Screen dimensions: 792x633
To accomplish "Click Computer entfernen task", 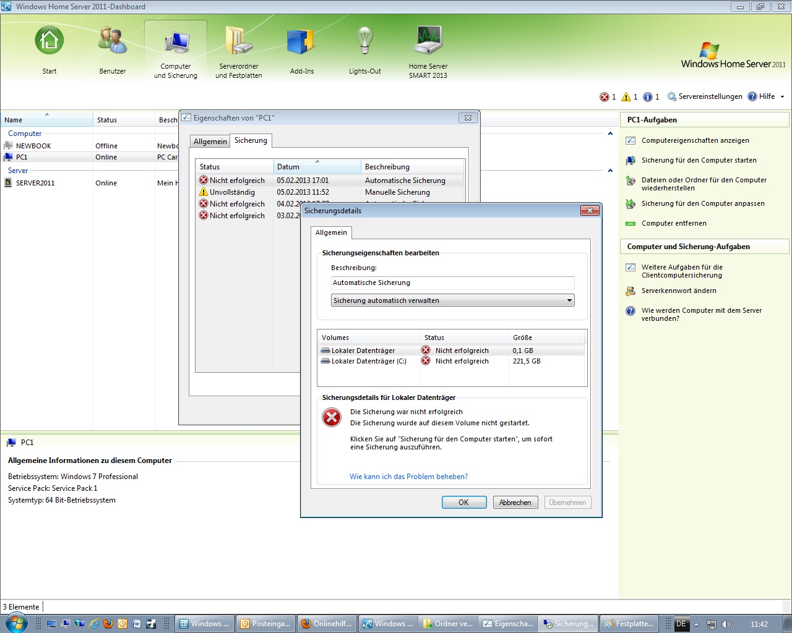I will 674,223.
